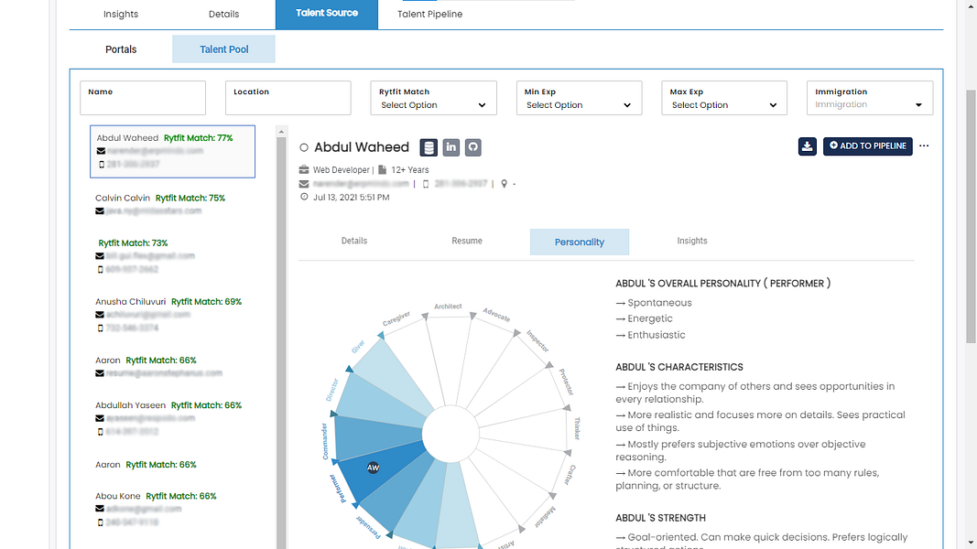Download candidate resume with download icon
The image size is (977, 549).
coord(807,146)
